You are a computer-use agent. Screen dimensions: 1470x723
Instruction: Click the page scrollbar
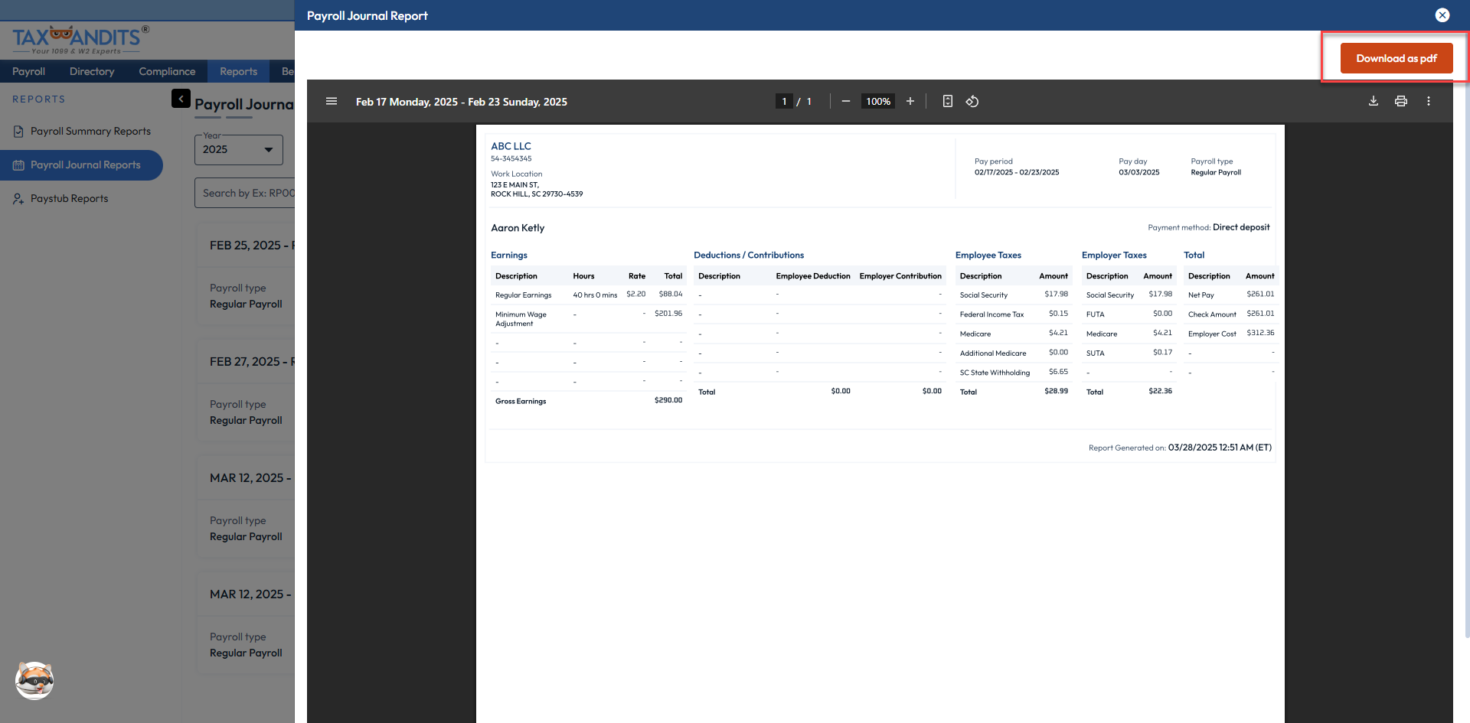1467,360
